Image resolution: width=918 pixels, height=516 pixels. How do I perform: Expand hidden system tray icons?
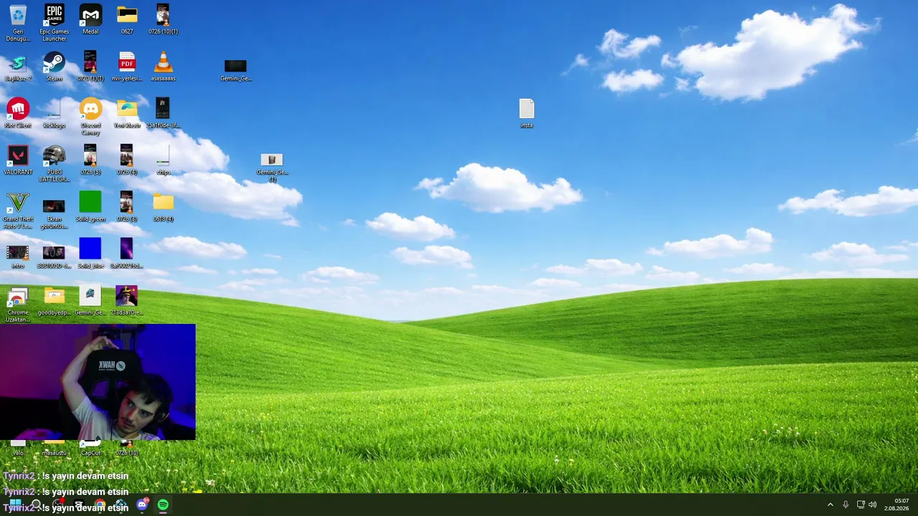click(x=831, y=505)
